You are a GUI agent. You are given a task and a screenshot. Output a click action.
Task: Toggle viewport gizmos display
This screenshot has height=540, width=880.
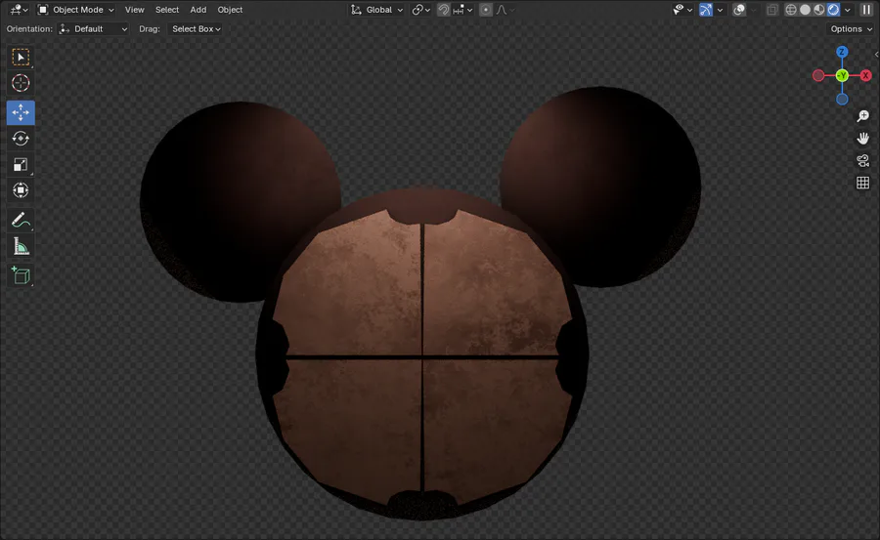click(705, 10)
